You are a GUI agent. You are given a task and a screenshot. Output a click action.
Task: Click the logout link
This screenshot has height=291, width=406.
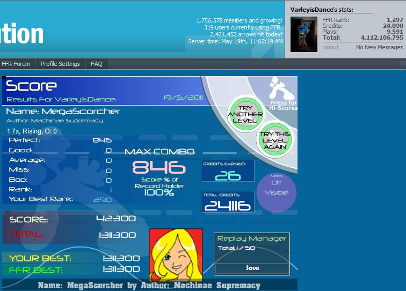[x=330, y=47]
